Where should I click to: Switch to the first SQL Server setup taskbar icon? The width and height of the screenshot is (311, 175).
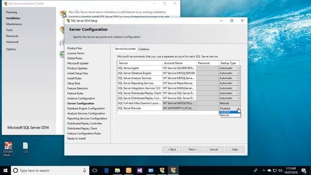tap(162, 171)
